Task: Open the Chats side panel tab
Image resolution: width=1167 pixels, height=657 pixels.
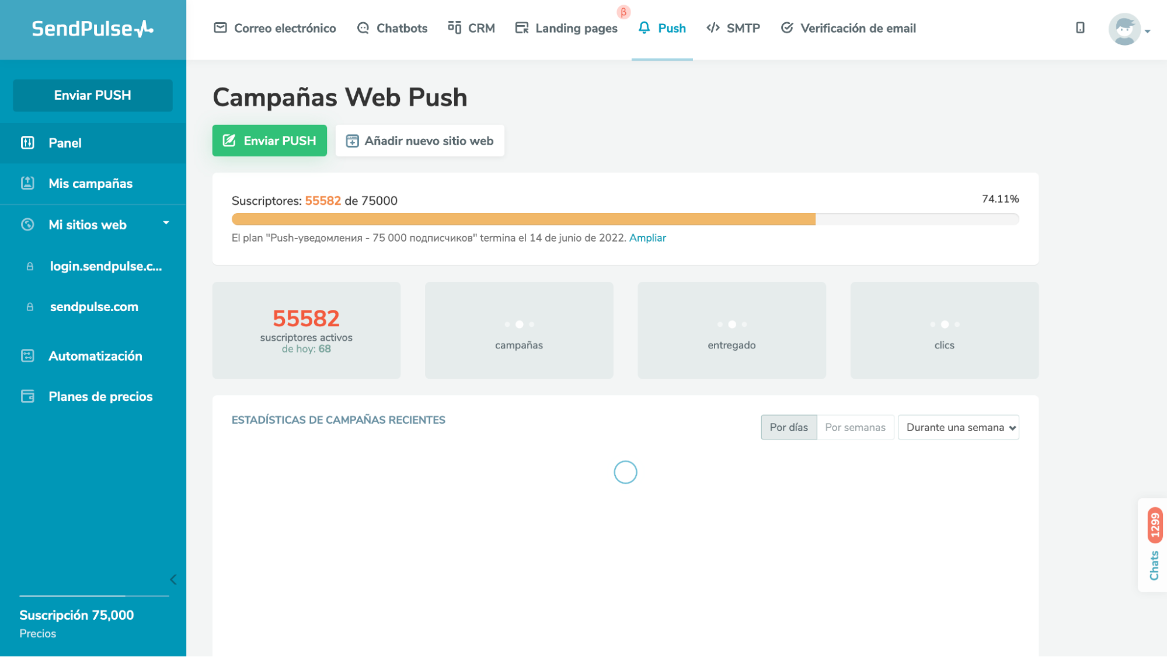Action: click(1154, 565)
